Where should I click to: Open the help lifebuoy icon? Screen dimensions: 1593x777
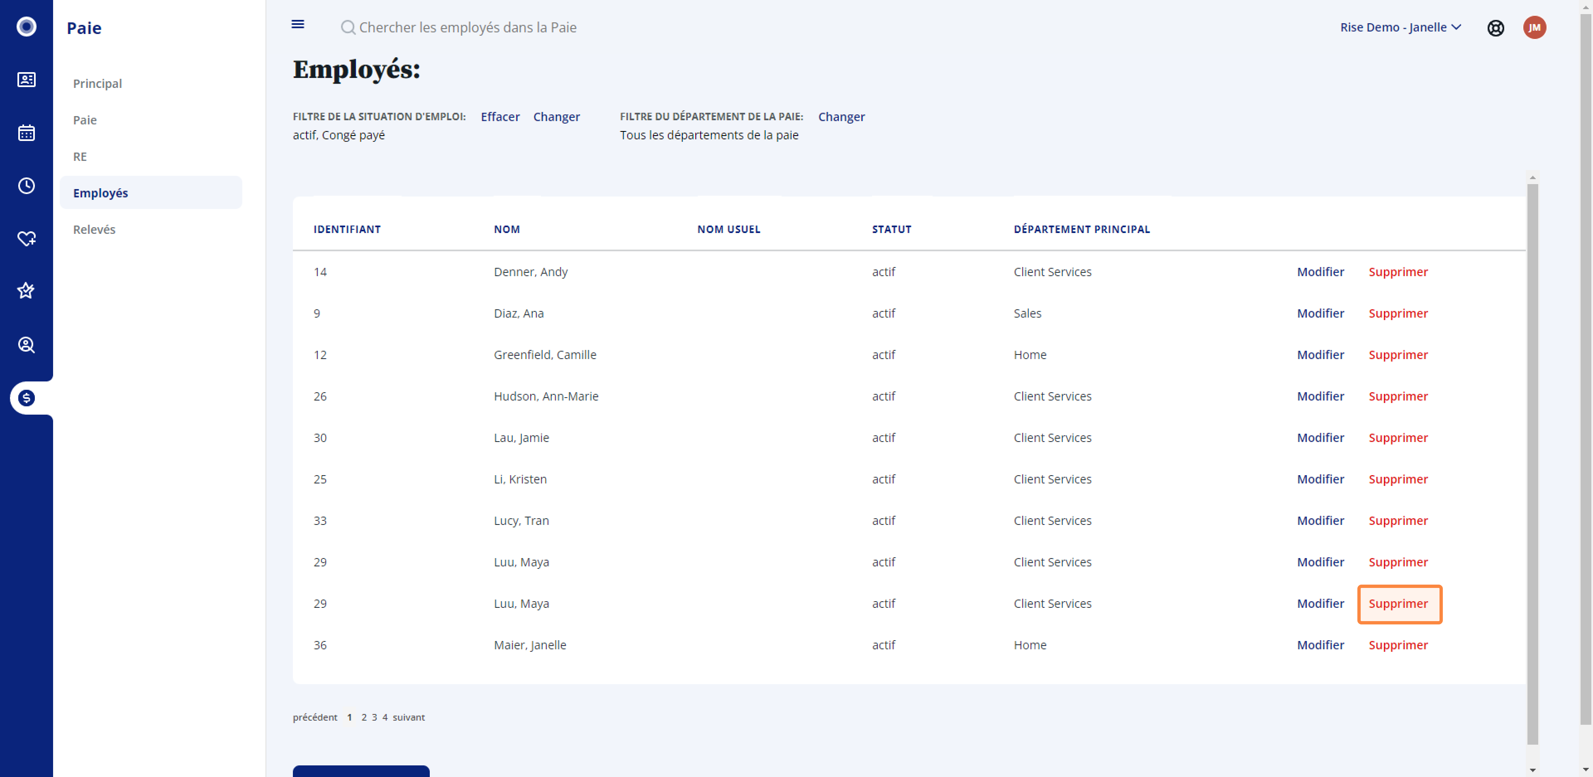(1495, 28)
